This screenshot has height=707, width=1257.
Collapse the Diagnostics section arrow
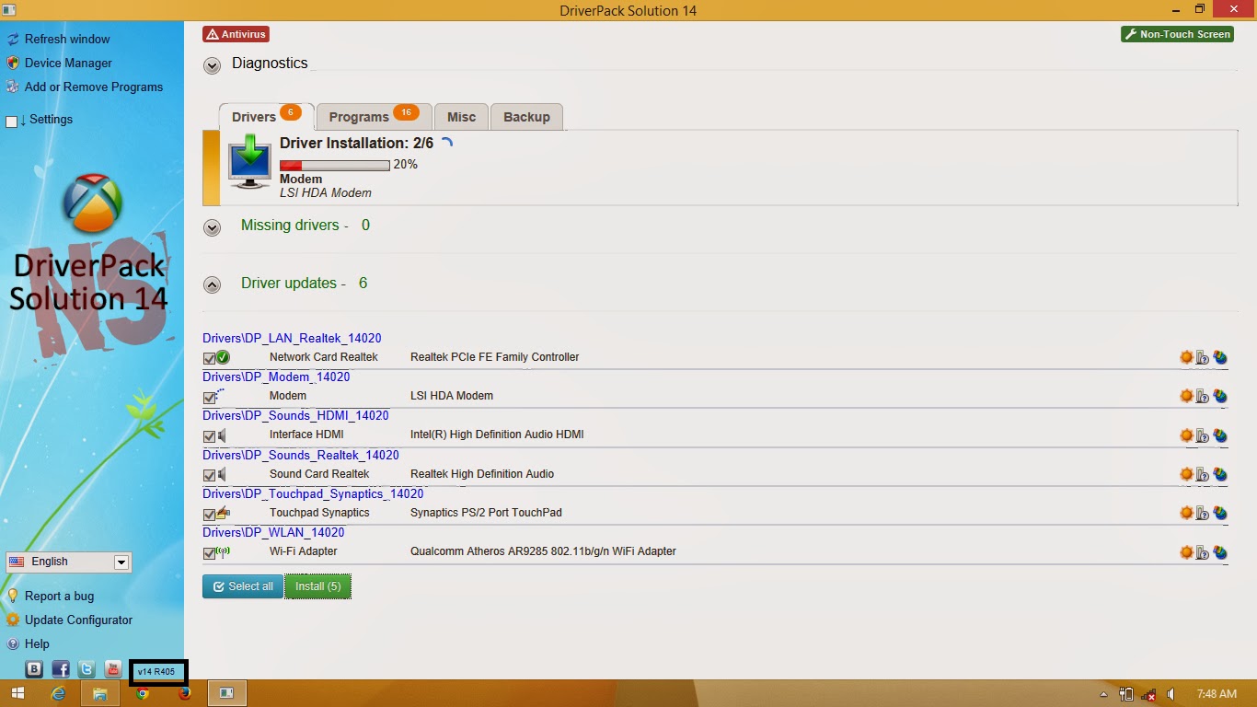[x=213, y=65]
